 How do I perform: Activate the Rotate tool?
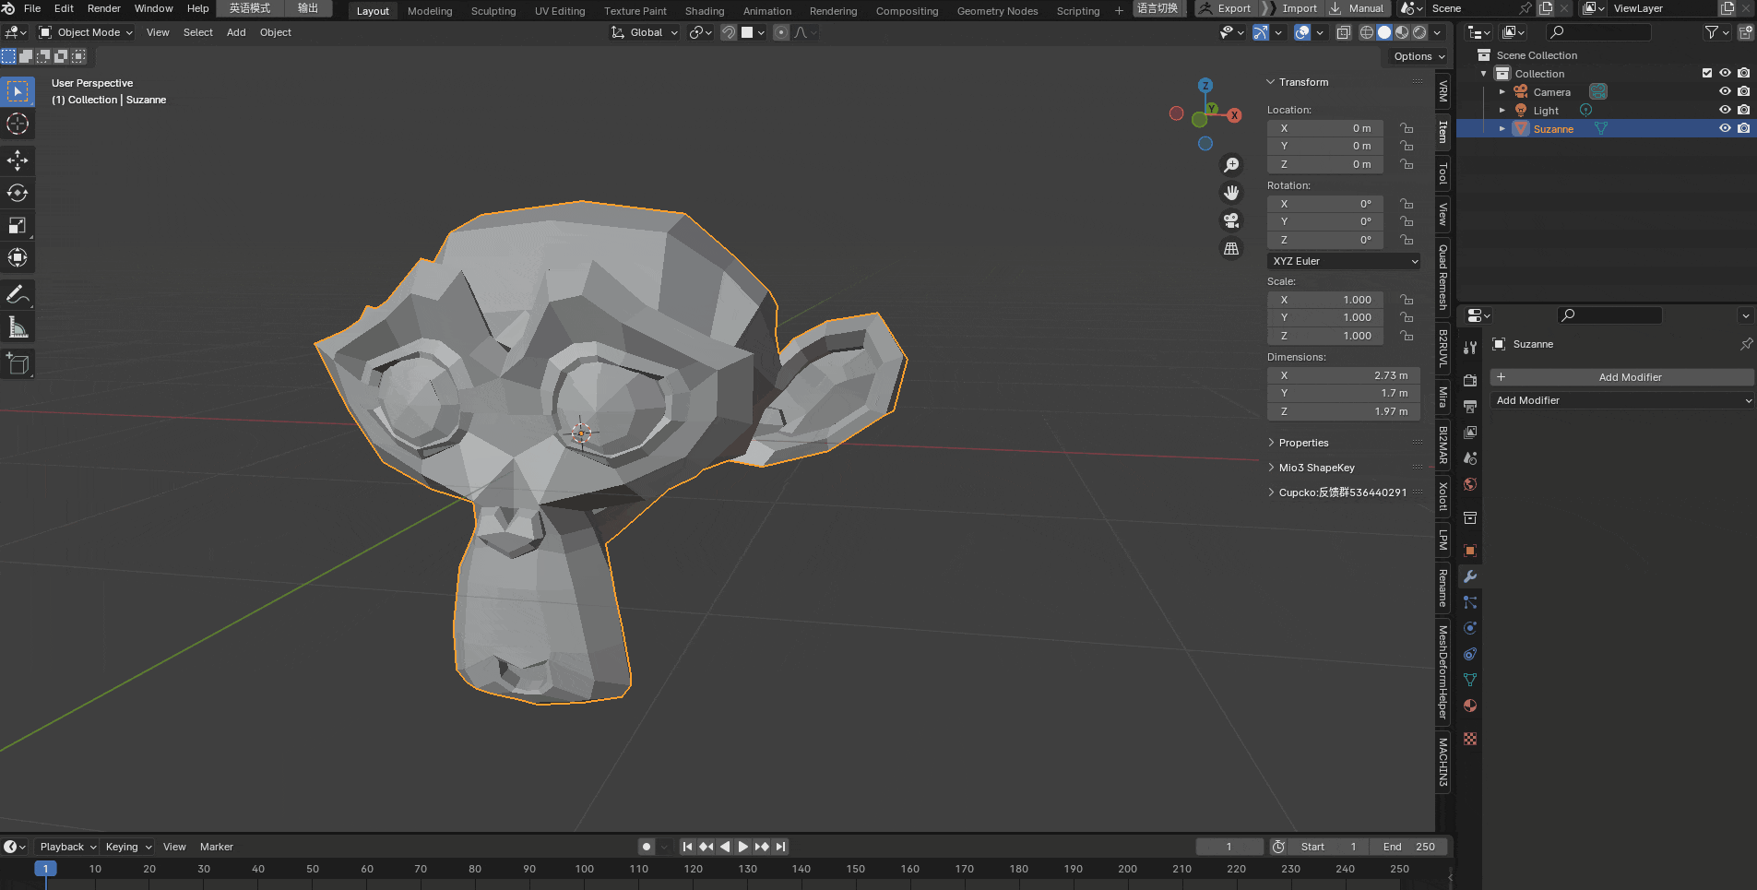(18, 193)
